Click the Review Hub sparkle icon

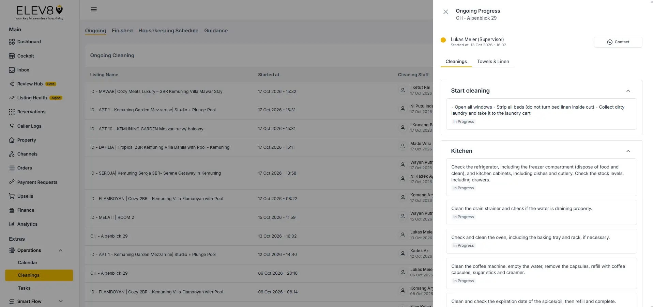pos(12,84)
